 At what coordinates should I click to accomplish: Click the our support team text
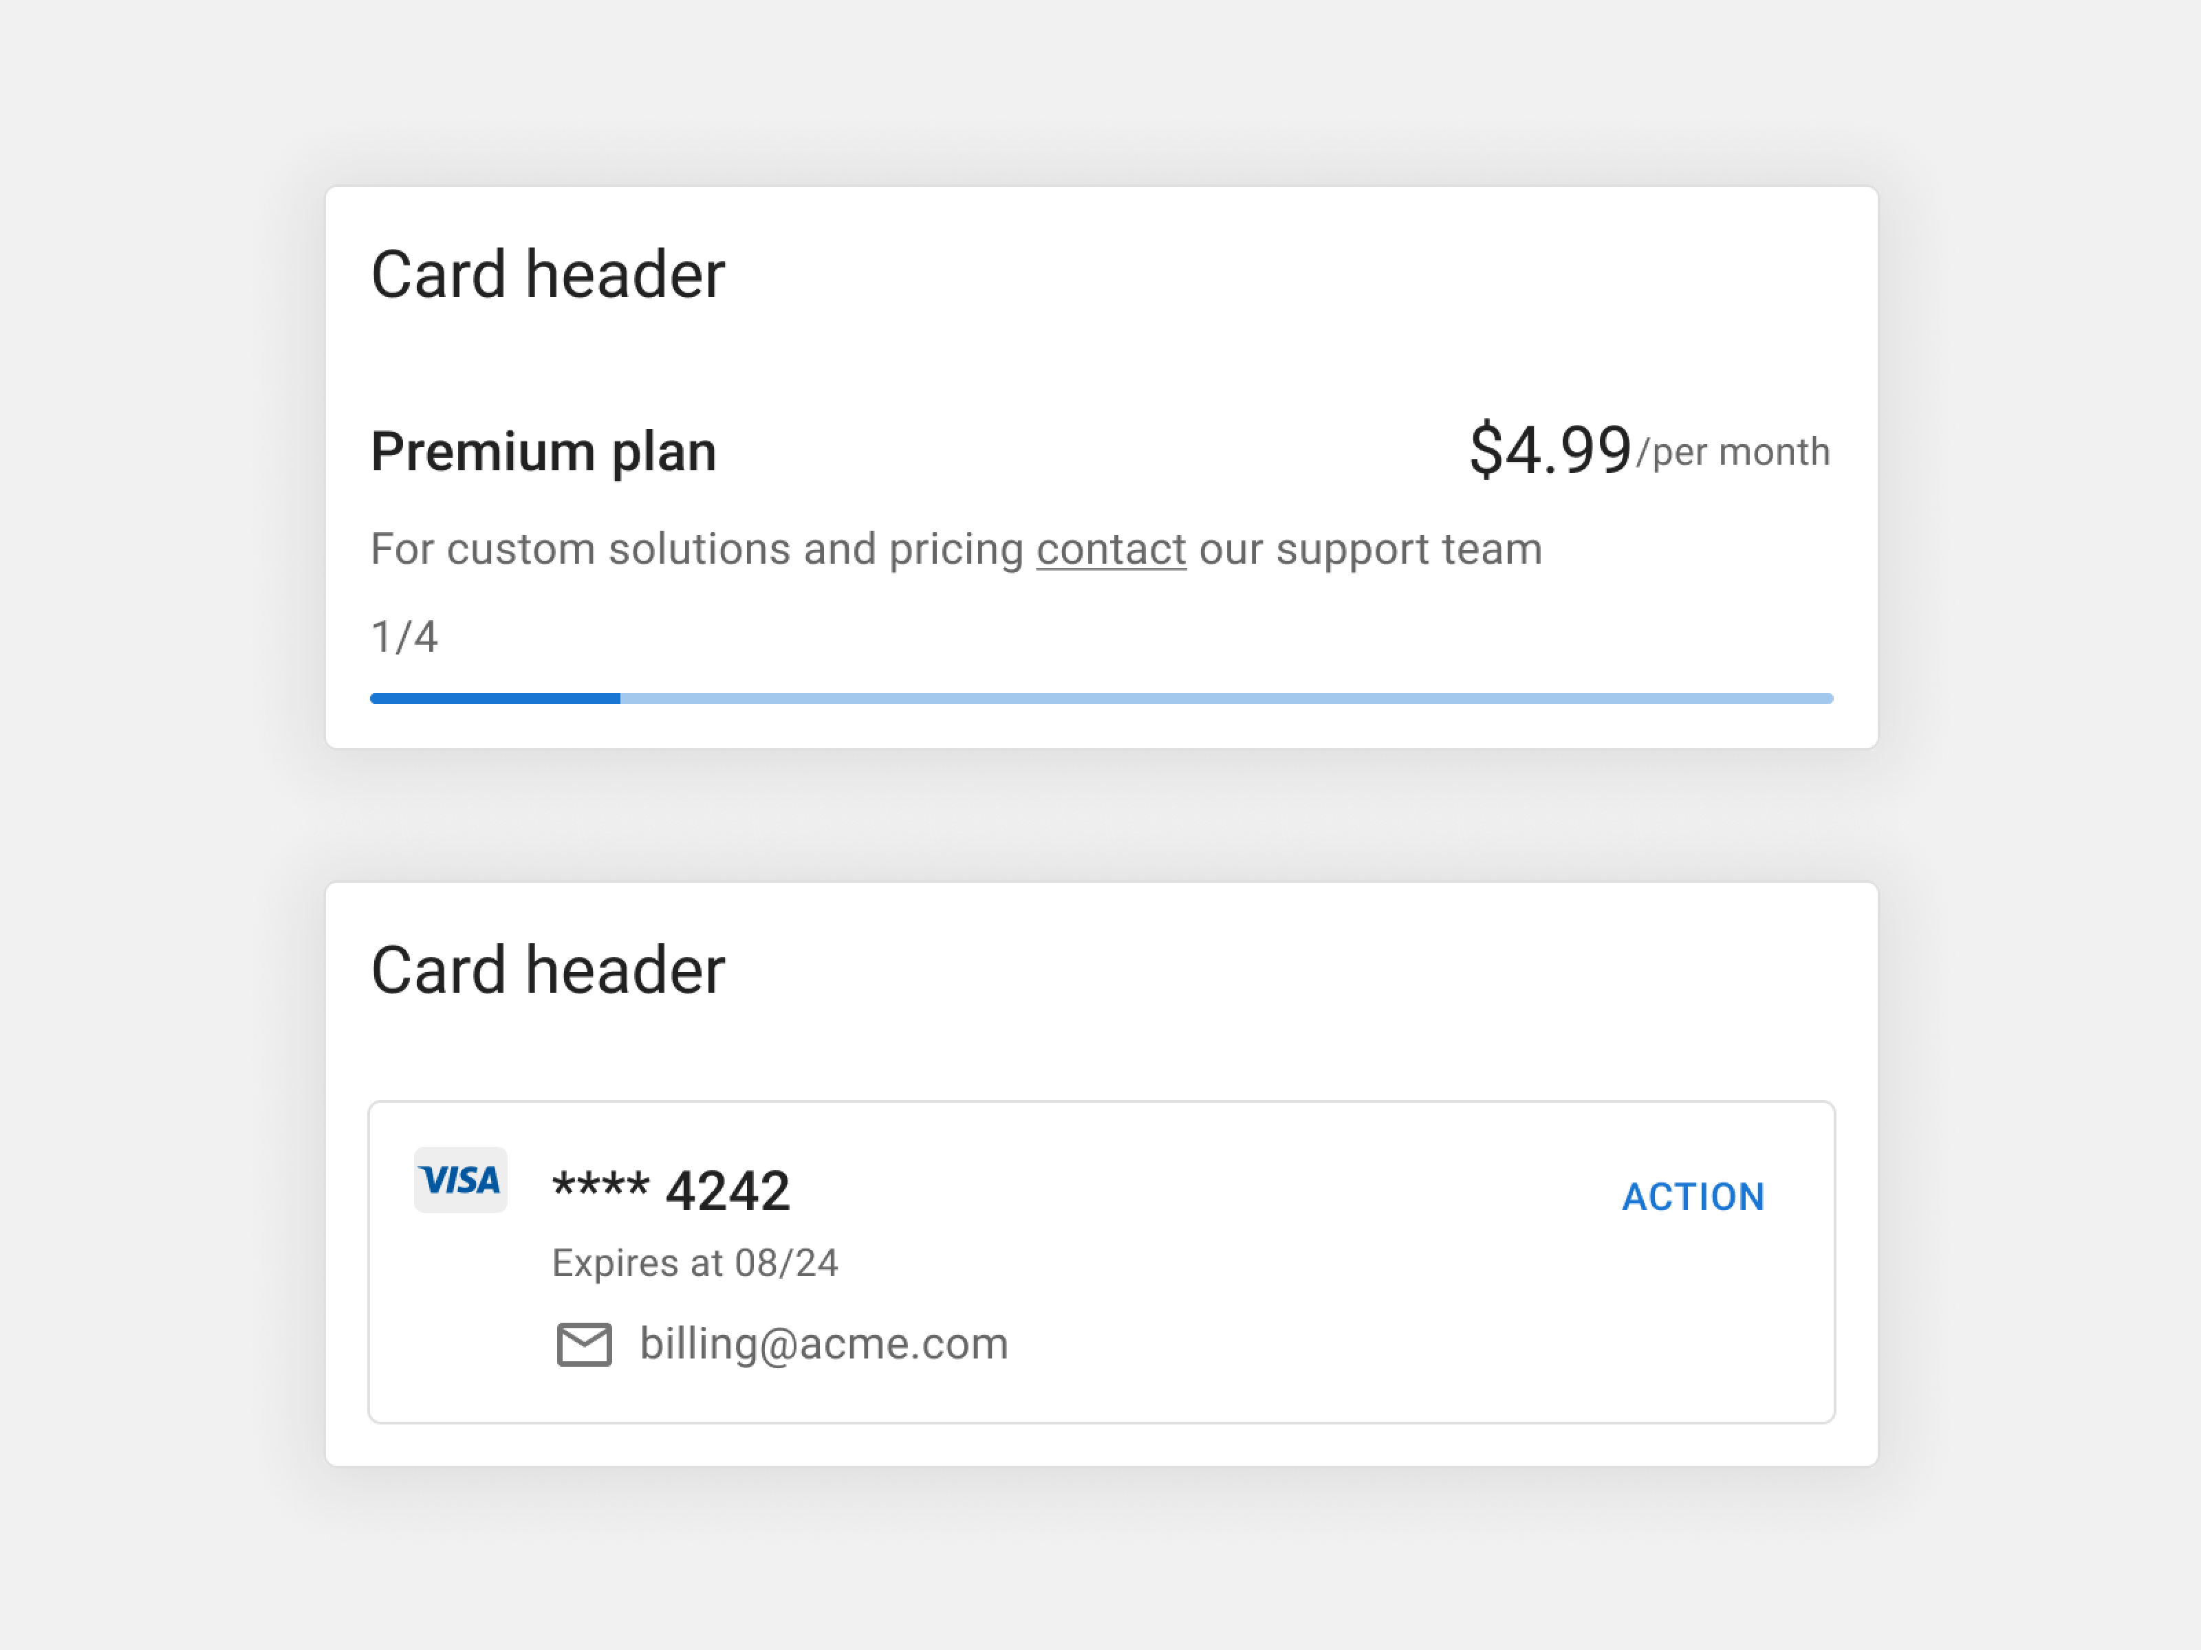click(x=1370, y=549)
